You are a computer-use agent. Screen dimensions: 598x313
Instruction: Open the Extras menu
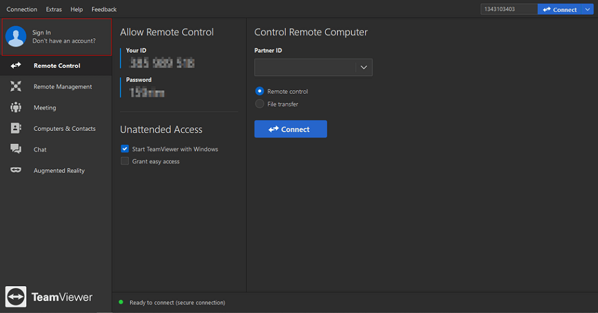(54, 9)
